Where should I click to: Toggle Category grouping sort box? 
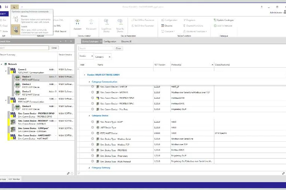click(x=103, y=57)
